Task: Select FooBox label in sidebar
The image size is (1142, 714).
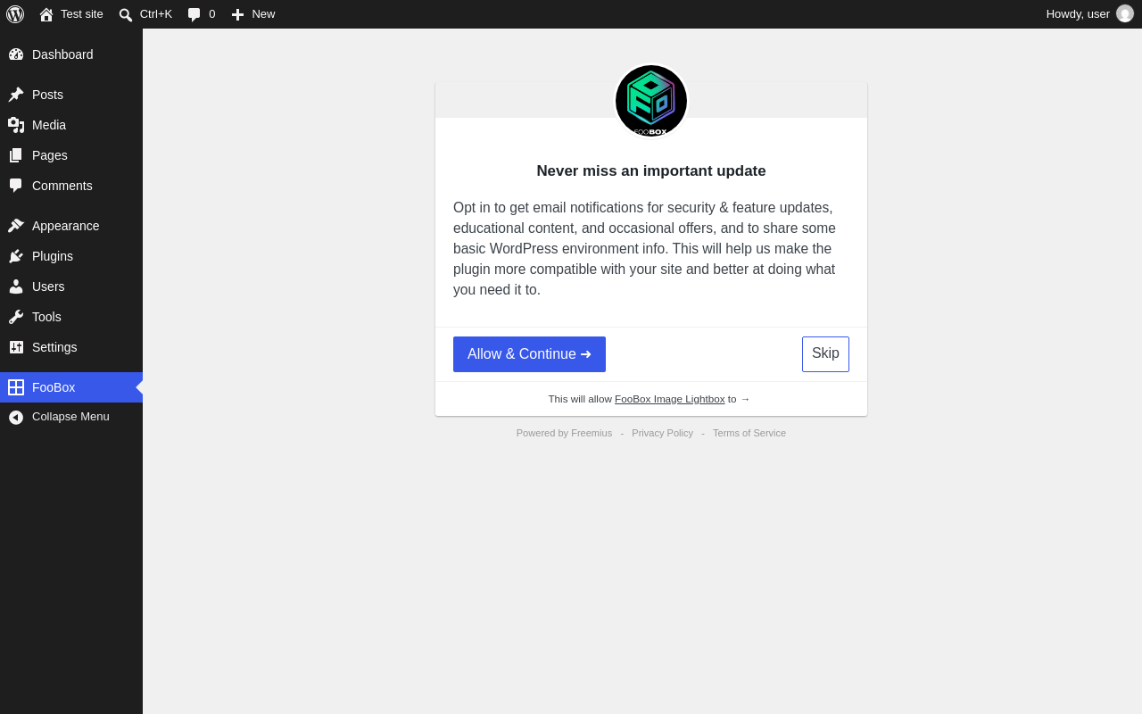Action: click(54, 387)
